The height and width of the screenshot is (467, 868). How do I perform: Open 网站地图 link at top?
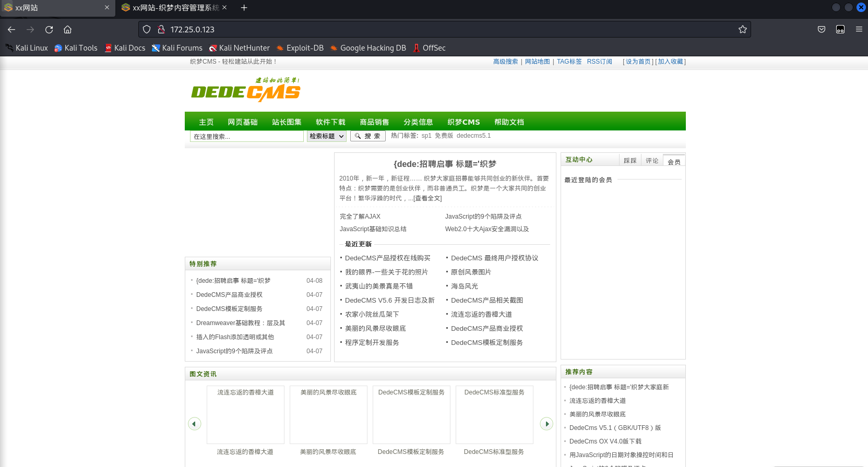point(537,62)
